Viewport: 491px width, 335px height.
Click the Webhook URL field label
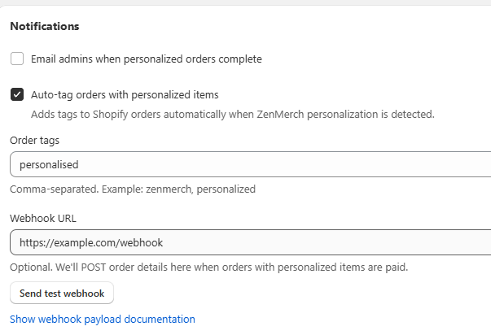42,218
